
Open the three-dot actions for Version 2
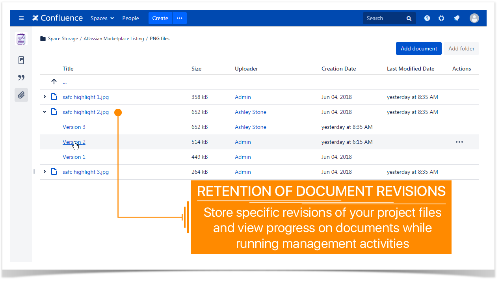(459, 142)
